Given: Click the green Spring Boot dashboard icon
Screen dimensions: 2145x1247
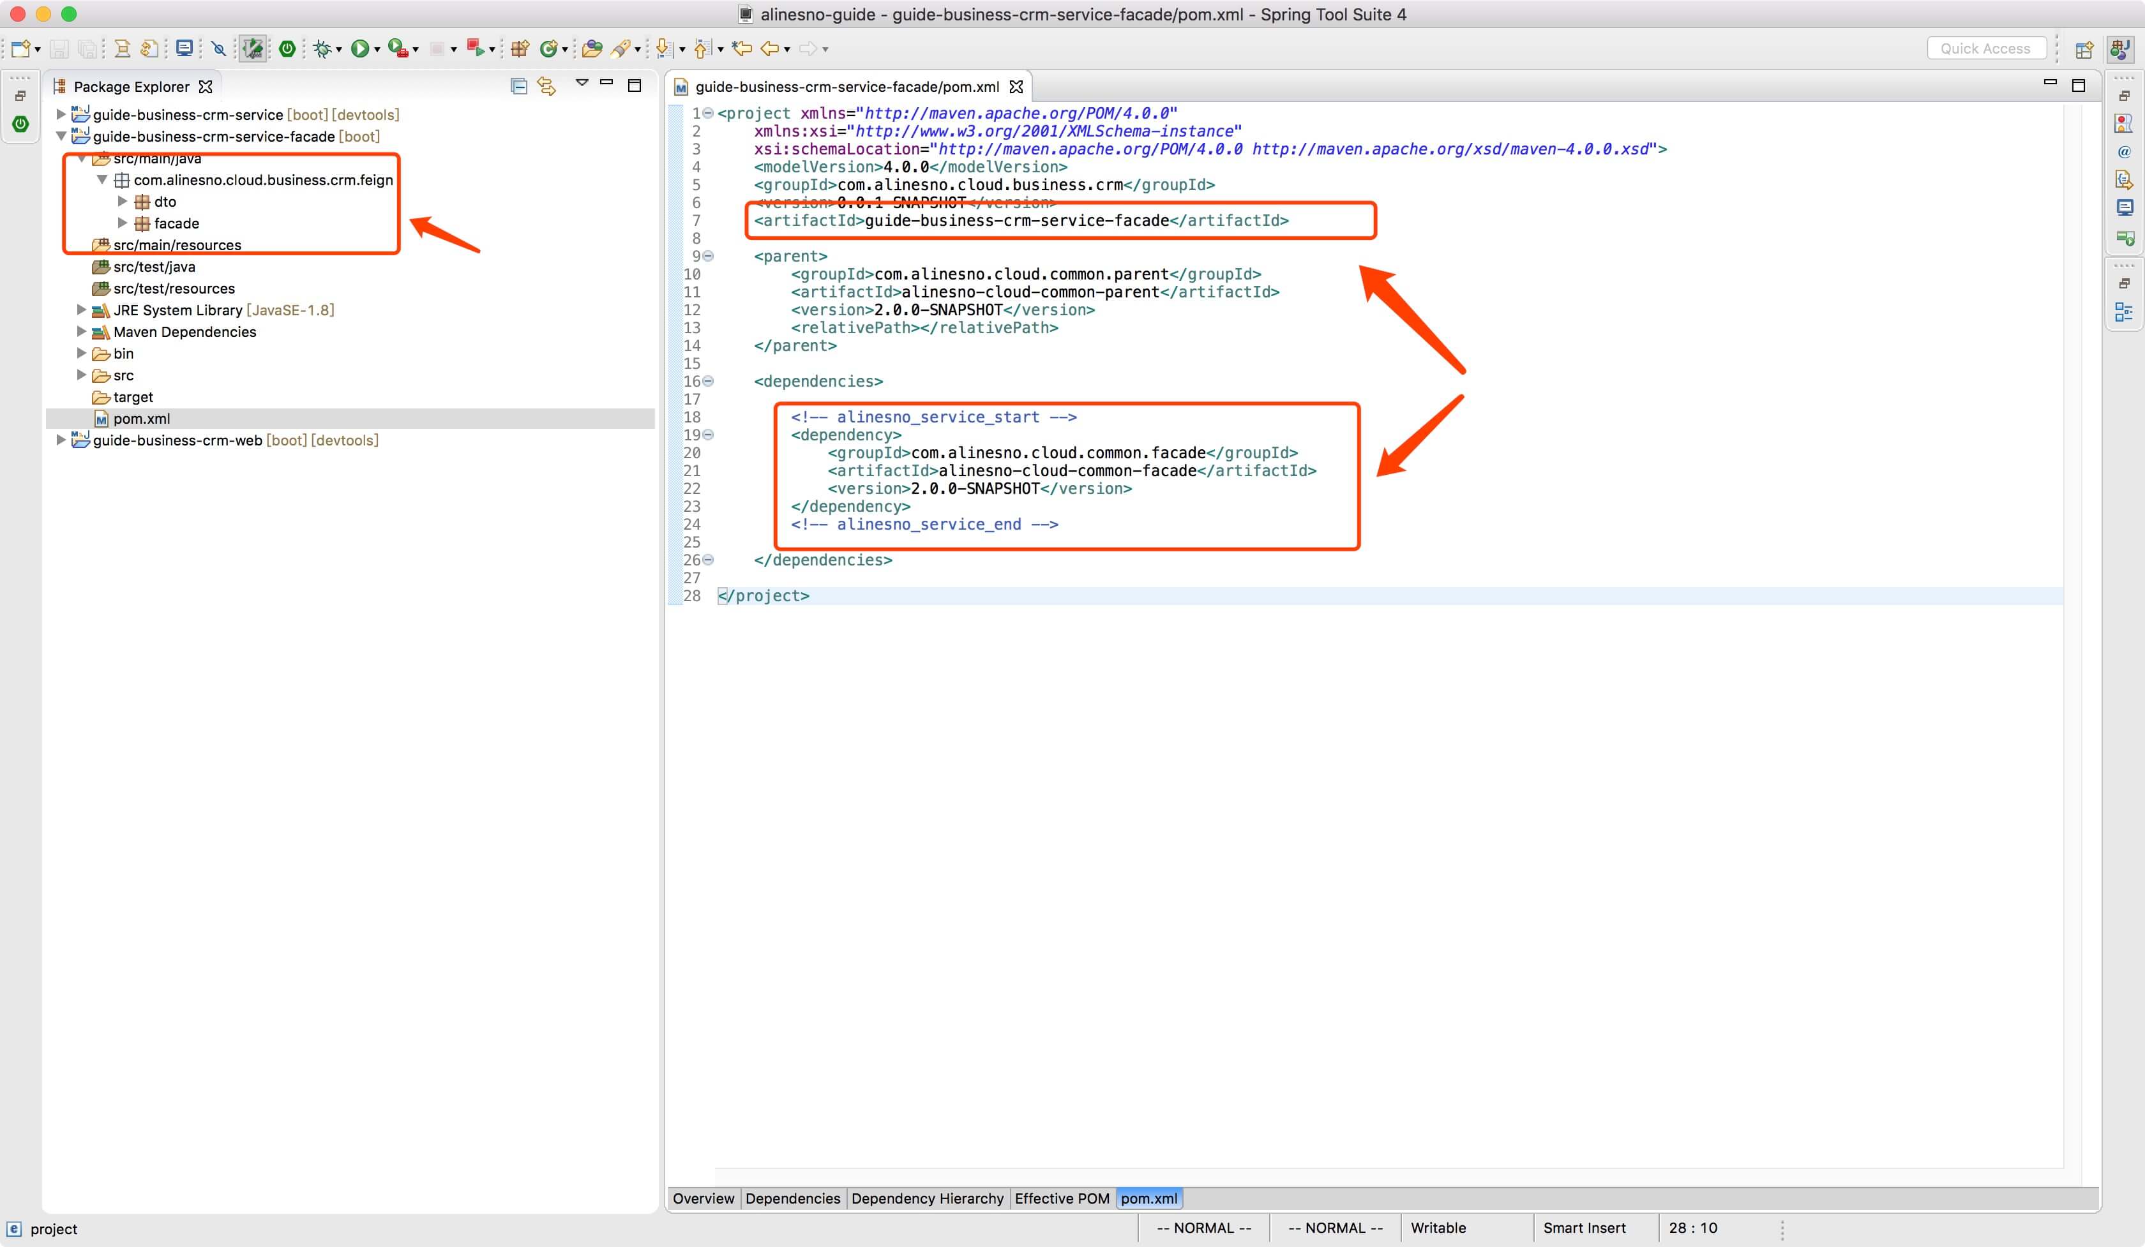Looking at the screenshot, I should coord(287,49).
